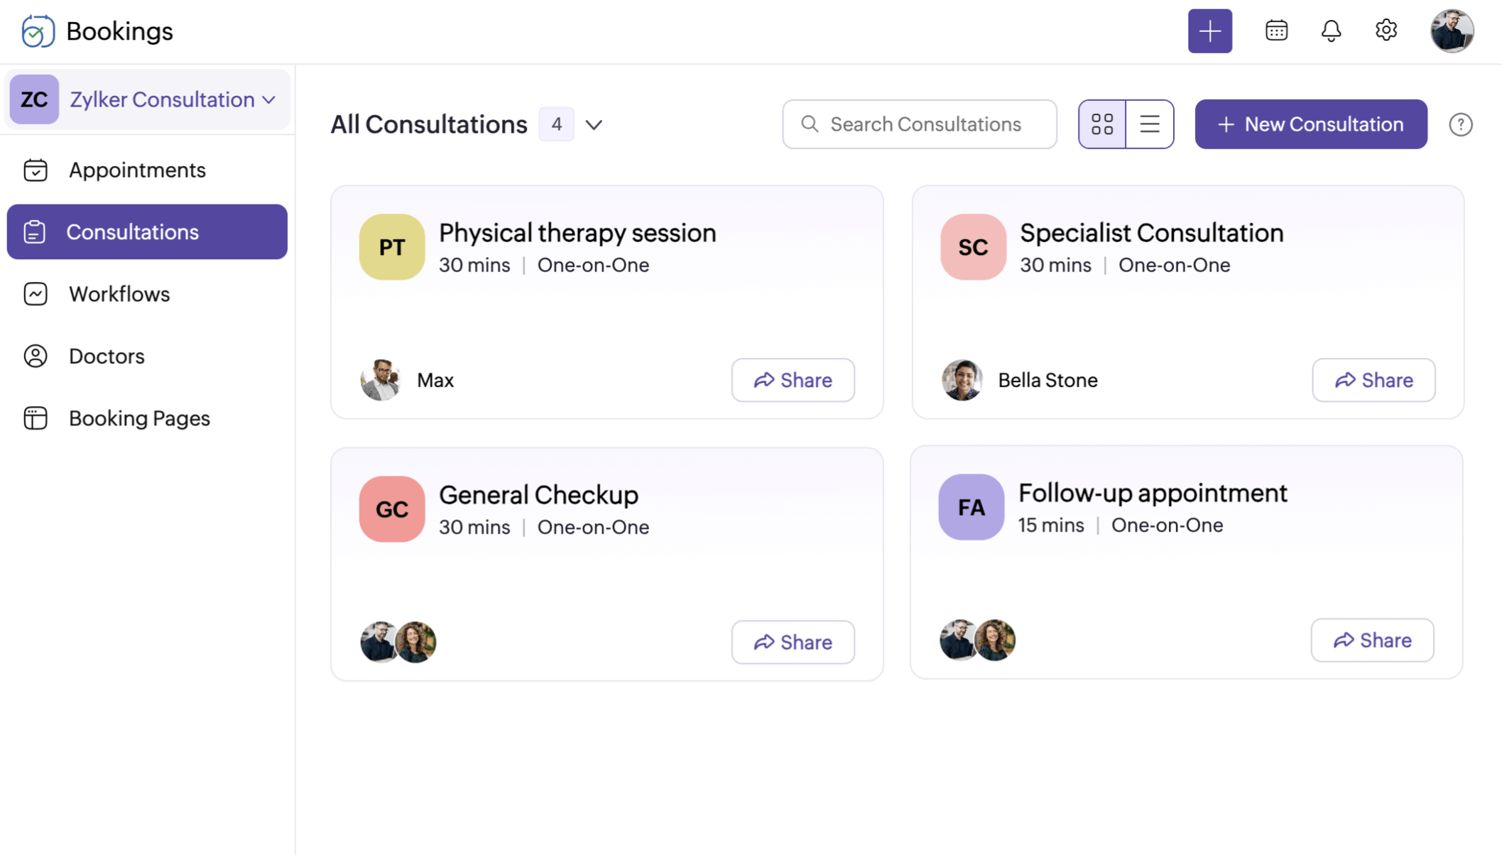The height and width of the screenshot is (855, 1502).
Task: Click the PT badge on Physical therapy card
Action: pos(391,247)
